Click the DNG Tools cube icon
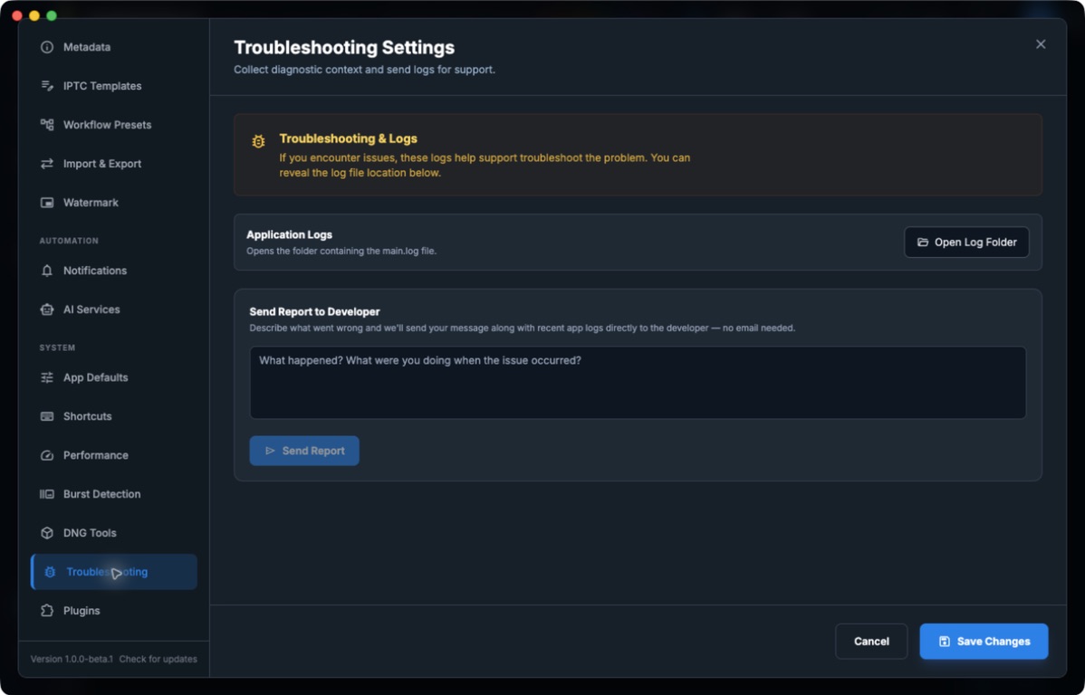This screenshot has width=1085, height=695. click(47, 532)
